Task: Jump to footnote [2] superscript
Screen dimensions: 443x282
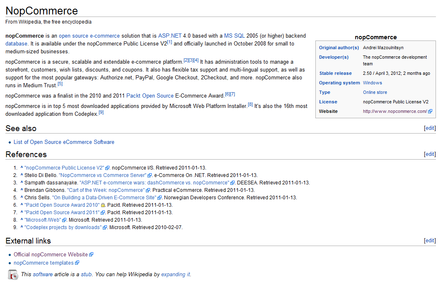Action: tap(186, 60)
